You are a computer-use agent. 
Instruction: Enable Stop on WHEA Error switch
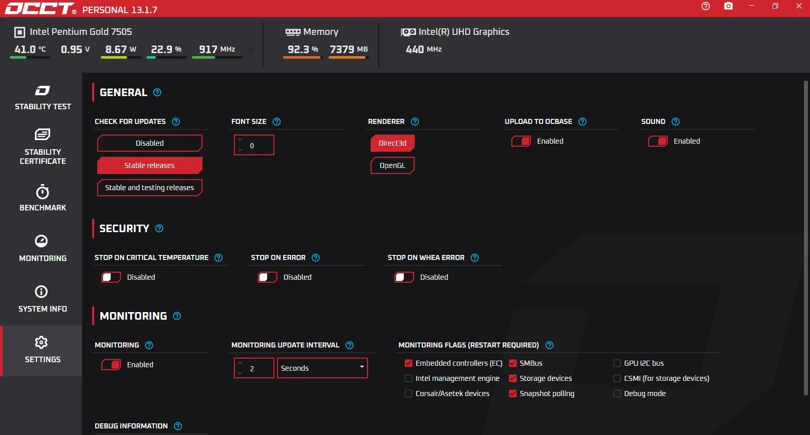pos(404,278)
